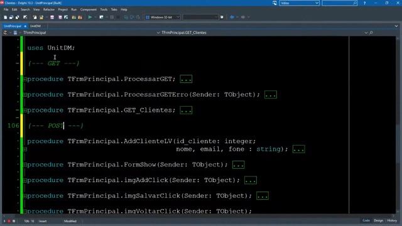The height and width of the screenshot is (226, 402).
Task: Click the trace into debug icon
Action: pos(126,17)
